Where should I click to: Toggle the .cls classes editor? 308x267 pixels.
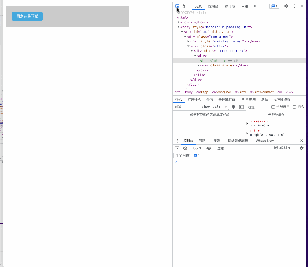tap(216, 106)
